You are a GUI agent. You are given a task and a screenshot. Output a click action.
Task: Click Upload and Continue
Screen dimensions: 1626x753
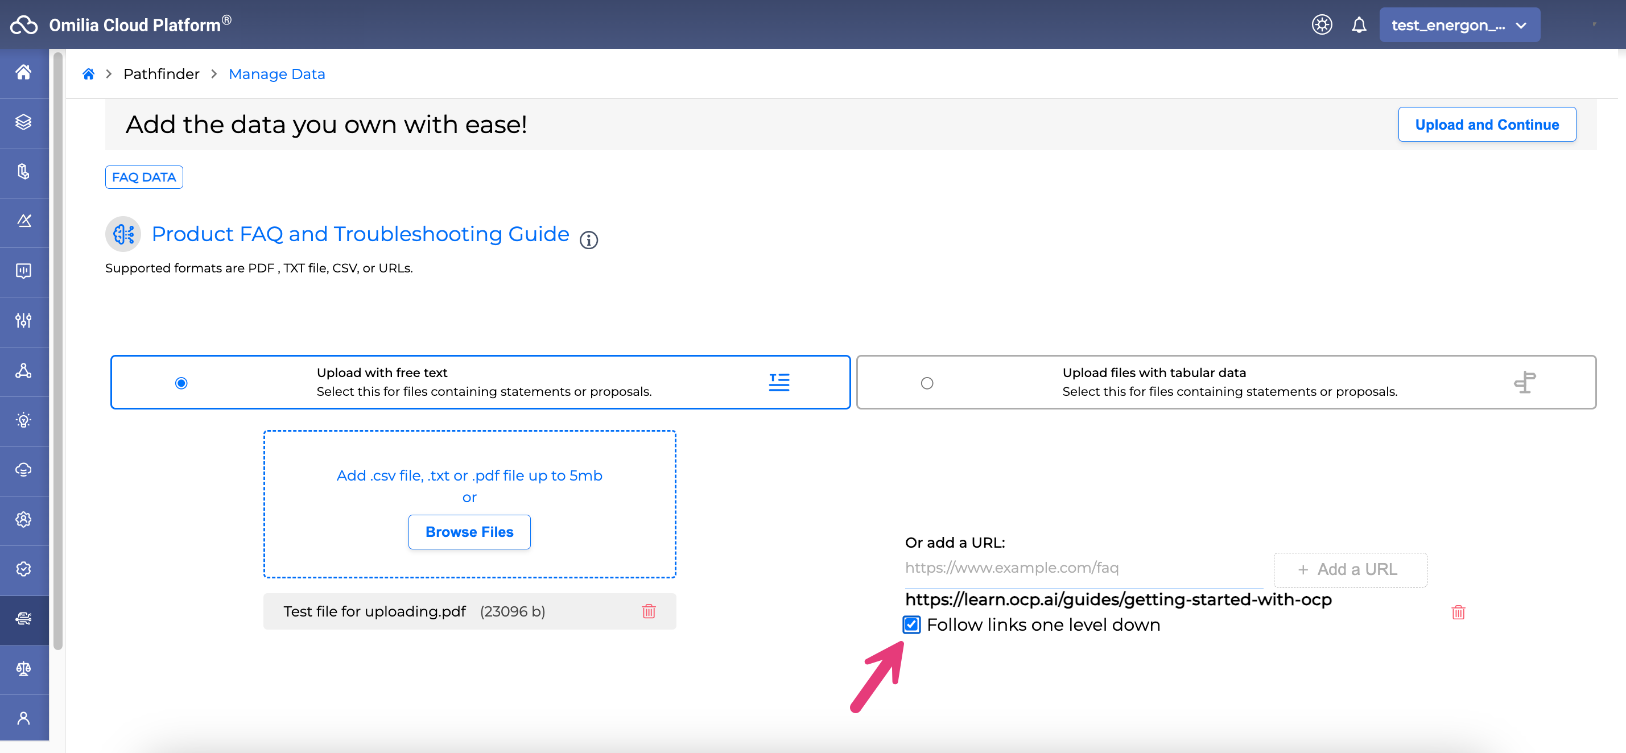(1487, 125)
